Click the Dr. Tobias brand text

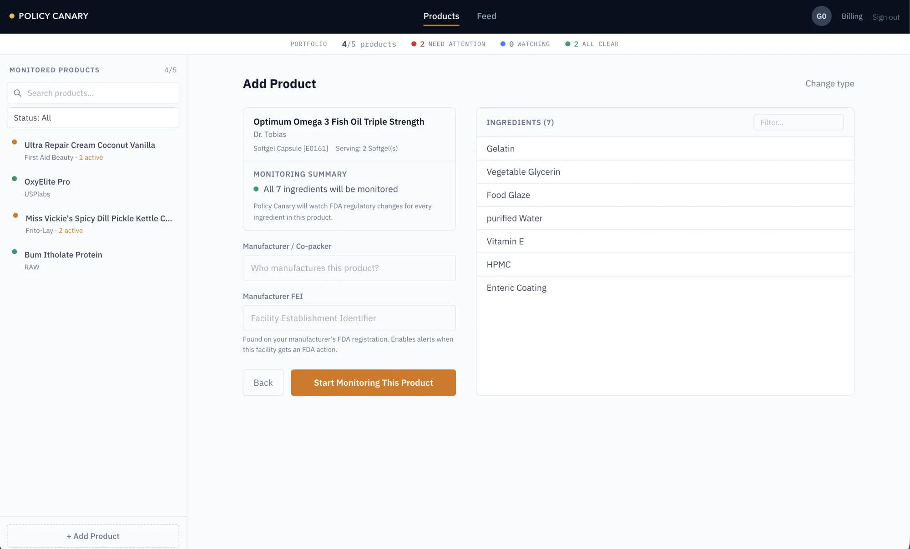click(270, 134)
